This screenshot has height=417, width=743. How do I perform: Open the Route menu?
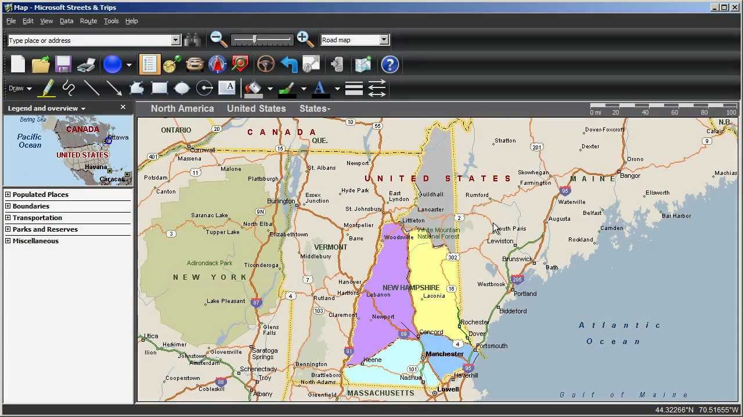tap(88, 21)
